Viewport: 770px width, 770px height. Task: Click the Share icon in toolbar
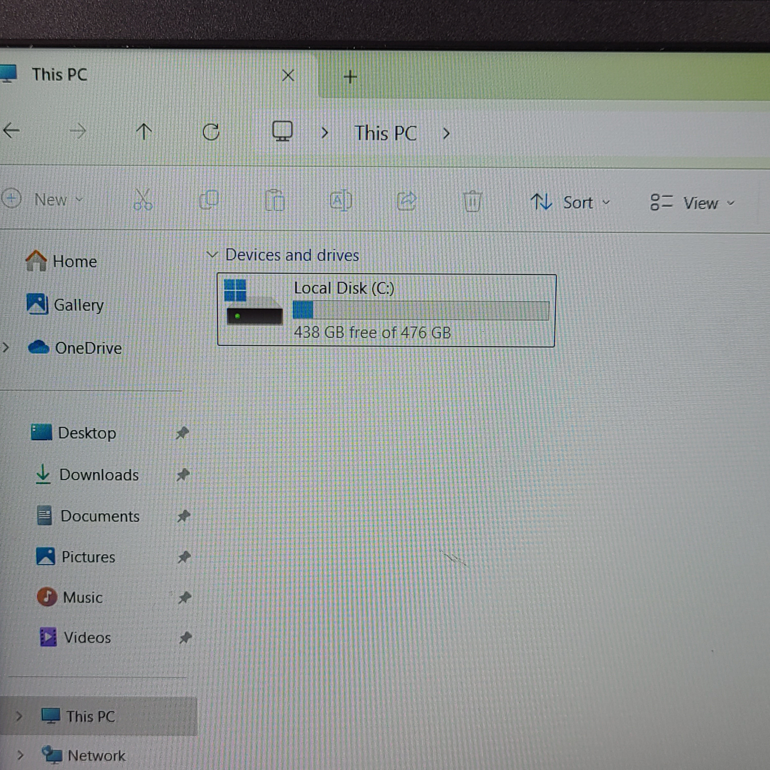pos(407,201)
